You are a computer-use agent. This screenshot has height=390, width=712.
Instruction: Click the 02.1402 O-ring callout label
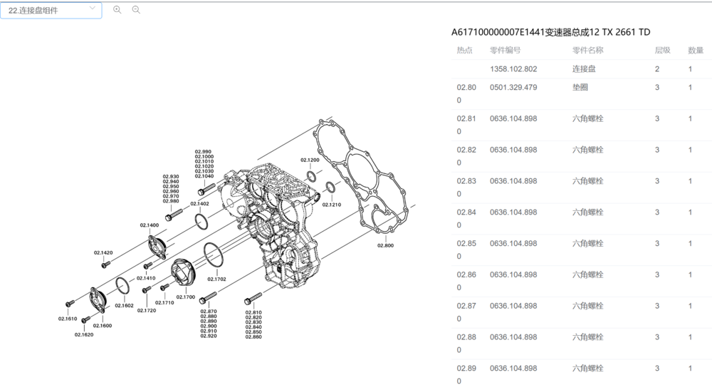click(x=199, y=204)
